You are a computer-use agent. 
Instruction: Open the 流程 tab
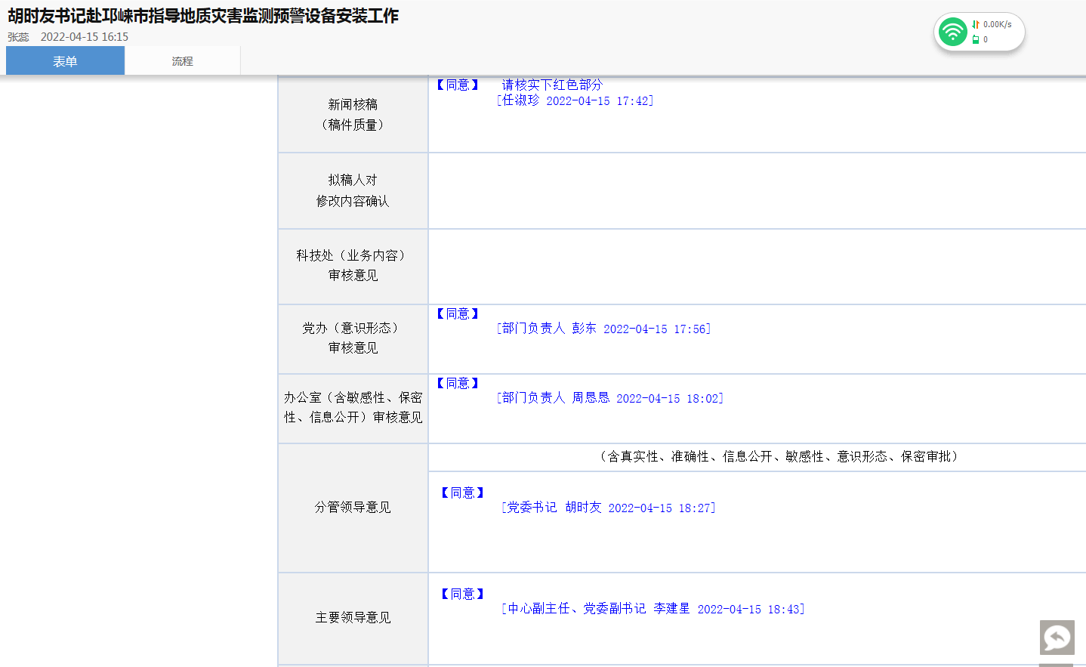[182, 61]
